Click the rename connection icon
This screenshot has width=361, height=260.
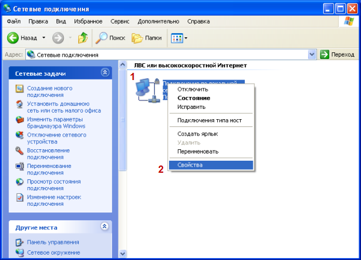click(x=19, y=166)
